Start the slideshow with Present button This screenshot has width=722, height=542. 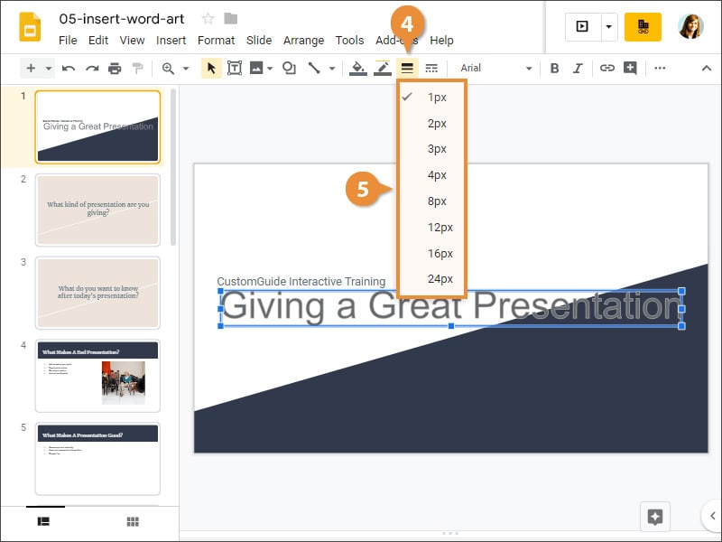click(x=582, y=27)
